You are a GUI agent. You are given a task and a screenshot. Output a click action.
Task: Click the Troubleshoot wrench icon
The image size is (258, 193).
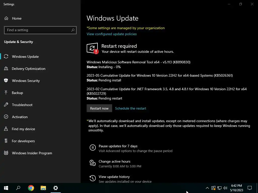pyautogui.click(x=6, y=105)
